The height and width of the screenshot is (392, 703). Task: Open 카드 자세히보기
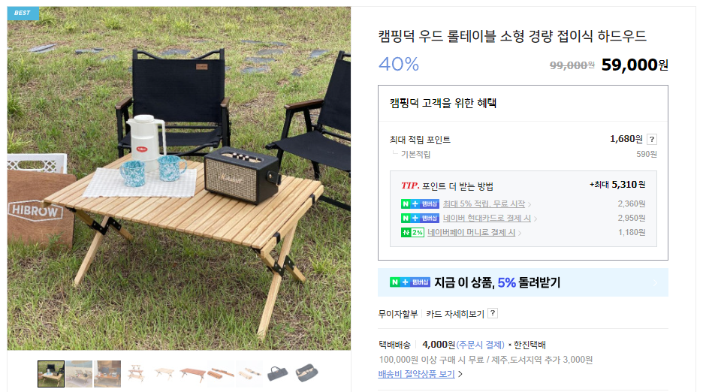tap(455, 313)
